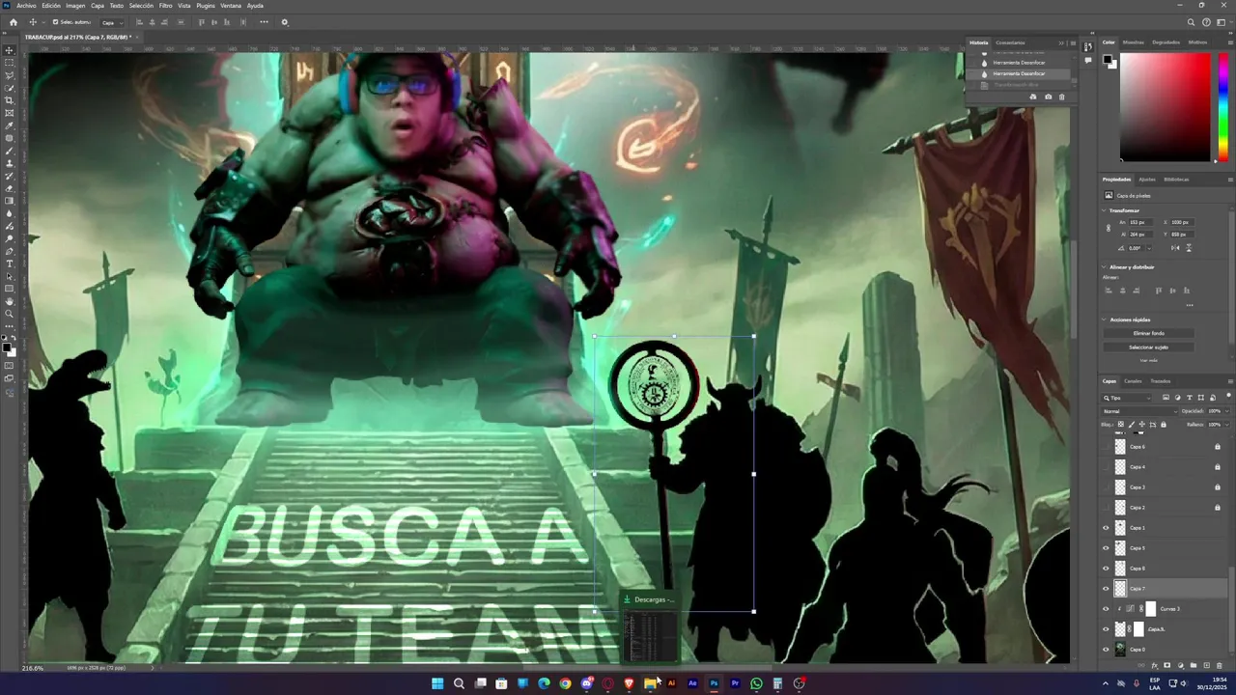Hide the Capa 0 layer

coord(1107,649)
